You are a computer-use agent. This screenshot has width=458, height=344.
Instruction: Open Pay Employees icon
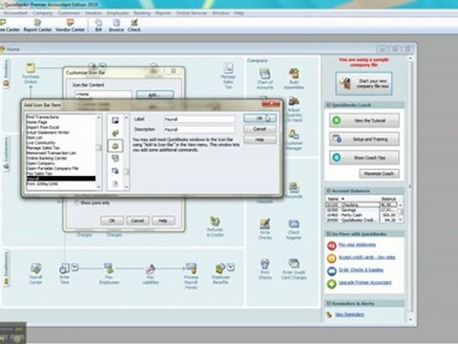tap(109, 273)
